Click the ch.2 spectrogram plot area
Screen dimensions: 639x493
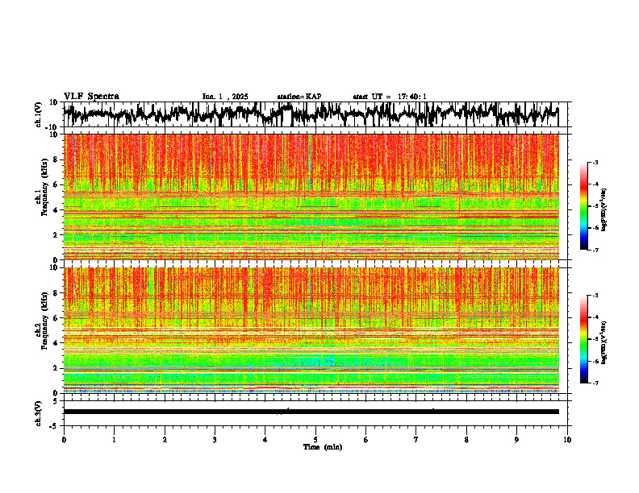click(311, 330)
